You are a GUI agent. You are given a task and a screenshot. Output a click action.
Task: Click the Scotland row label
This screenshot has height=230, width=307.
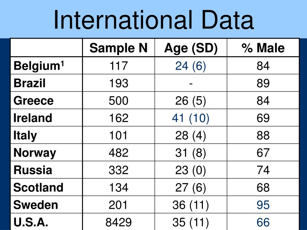point(38,187)
